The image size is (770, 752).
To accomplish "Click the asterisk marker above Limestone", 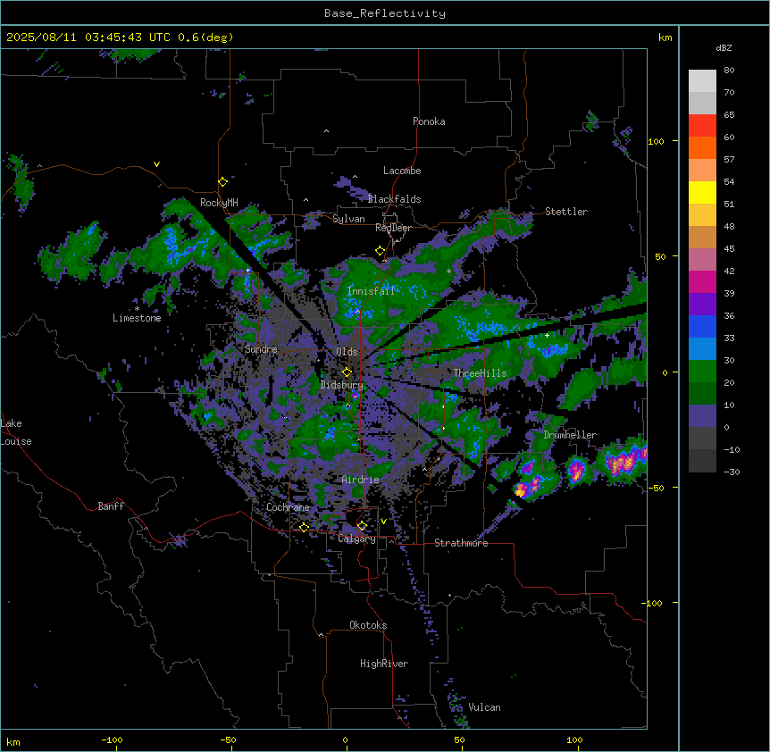I will [x=137, y=309].
